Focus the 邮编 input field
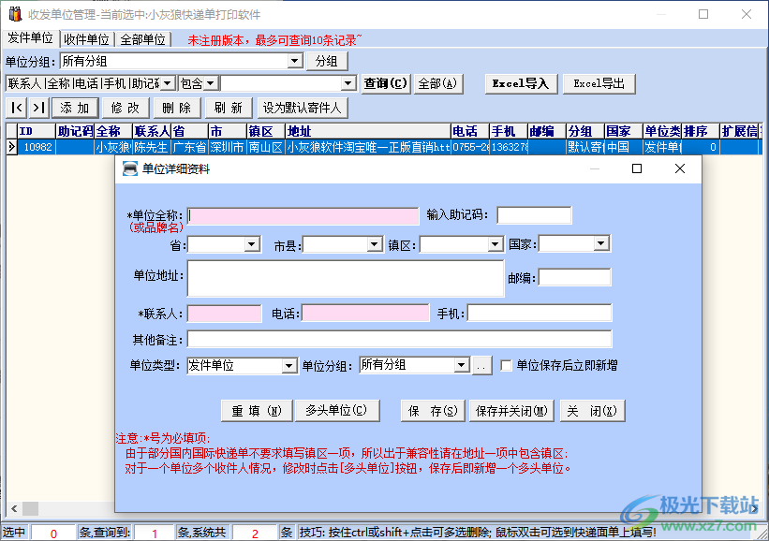The image size is (769, 541). pyautogui.click(x=575, y=277)
